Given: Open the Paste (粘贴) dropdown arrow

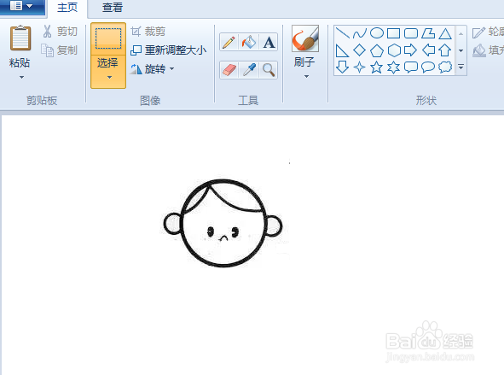Looking at the screenshot, I should [21, 77].
